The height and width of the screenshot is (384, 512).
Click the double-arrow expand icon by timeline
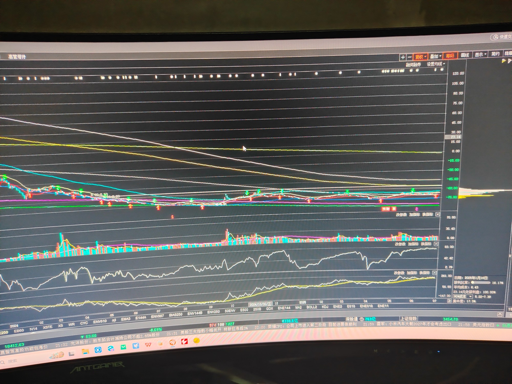(449, 301)
